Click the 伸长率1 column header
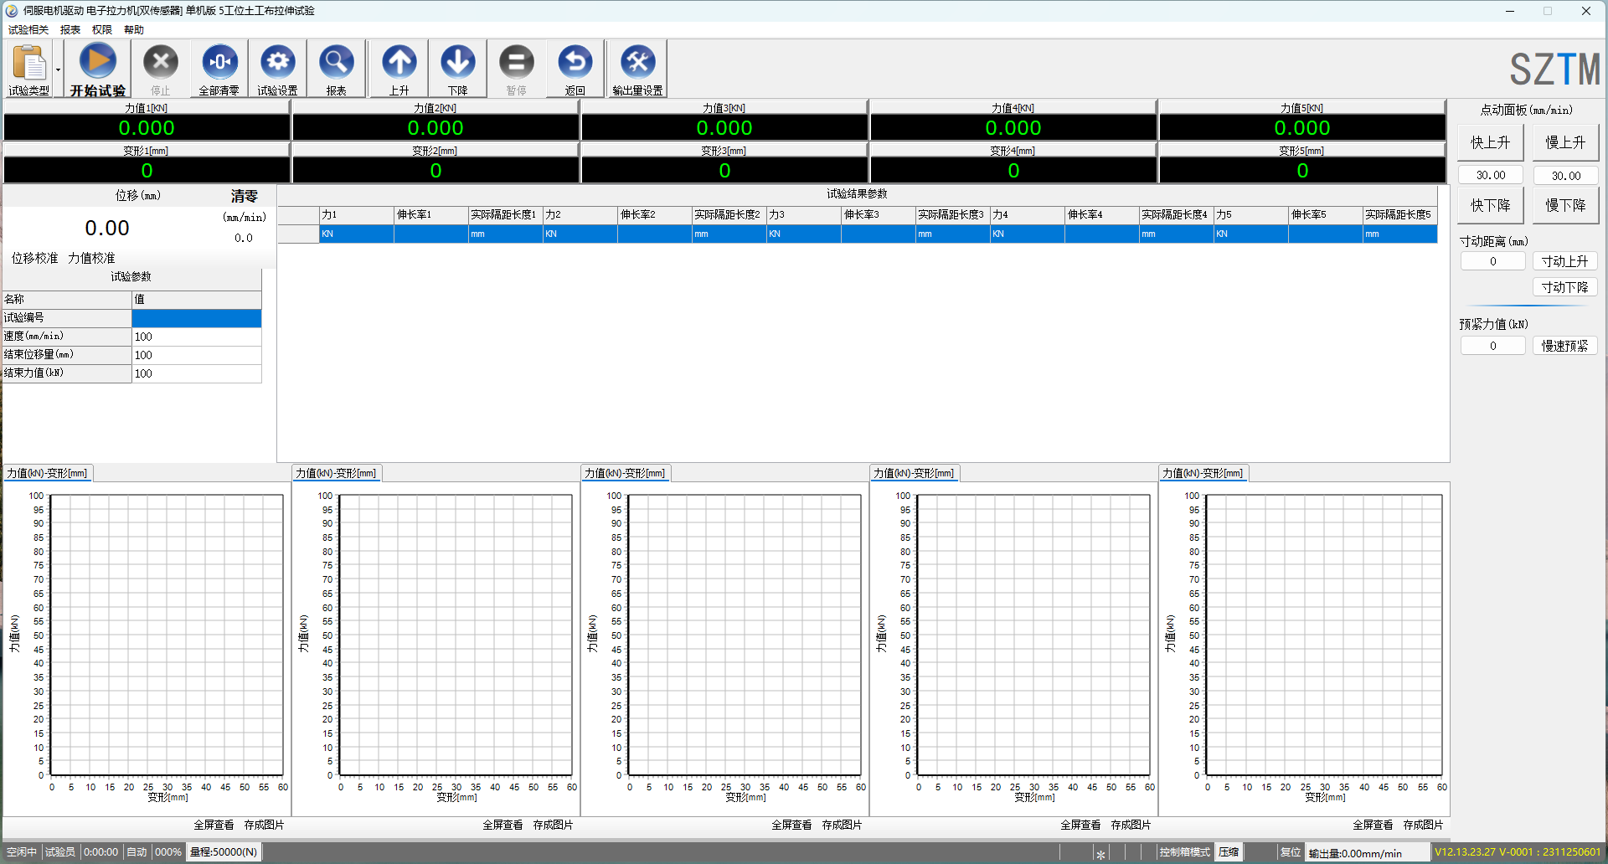Screen dimensions: 1608x864 [x=431, y=215]
